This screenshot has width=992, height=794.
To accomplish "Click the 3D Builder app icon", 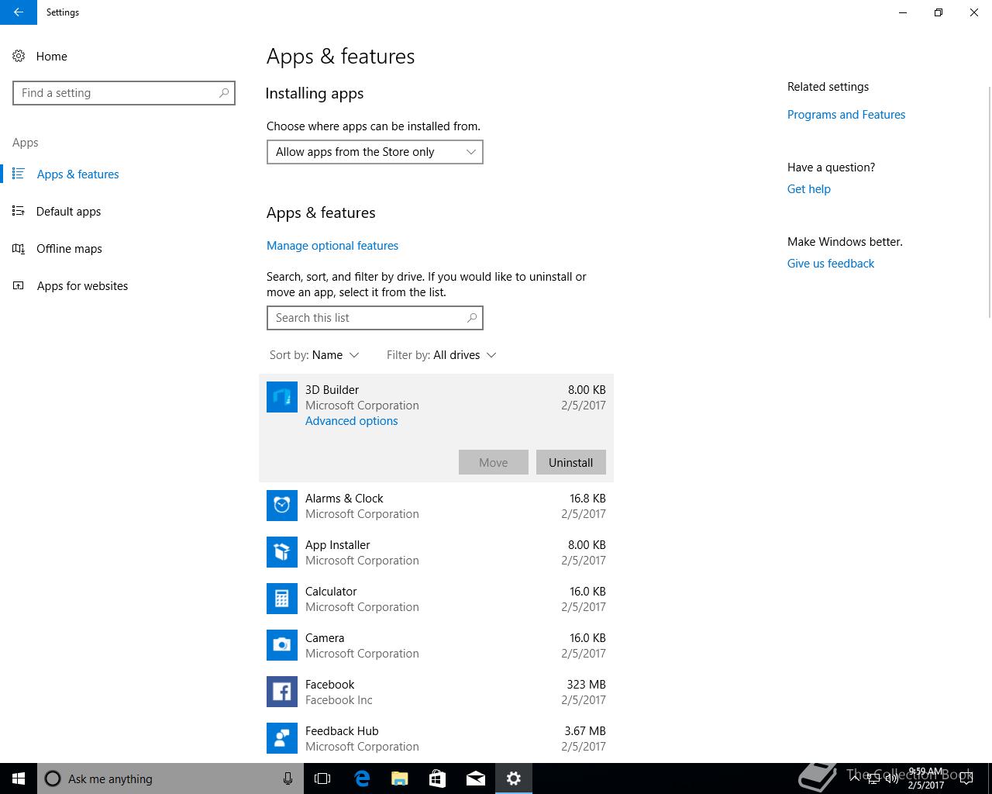I will coord(282,397).
